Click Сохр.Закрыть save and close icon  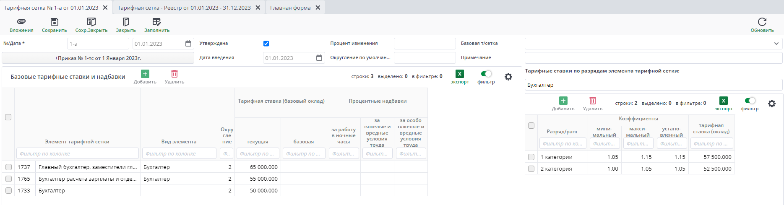(x=91, y=22)
